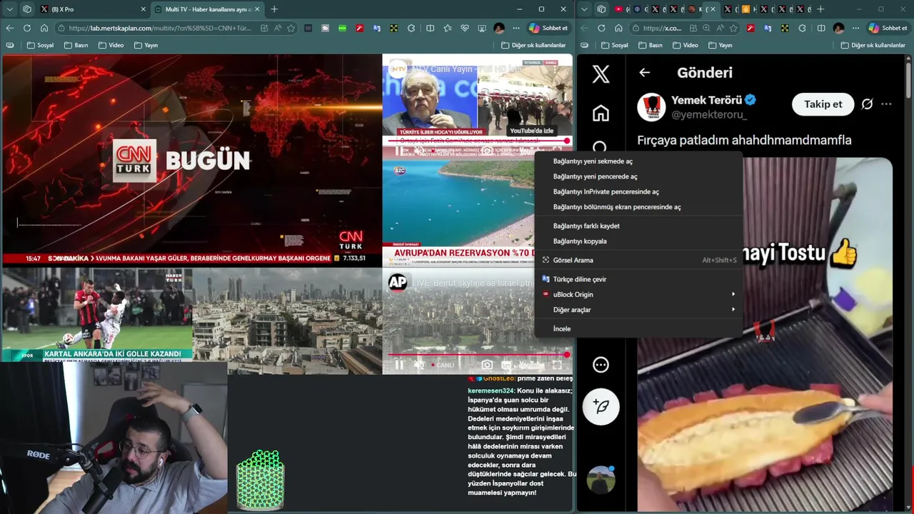This screenshot has height=514, width=914.
Task: Choose 'Türkçe diline çevir' in context menu
Action: click(x=638, y=279)
